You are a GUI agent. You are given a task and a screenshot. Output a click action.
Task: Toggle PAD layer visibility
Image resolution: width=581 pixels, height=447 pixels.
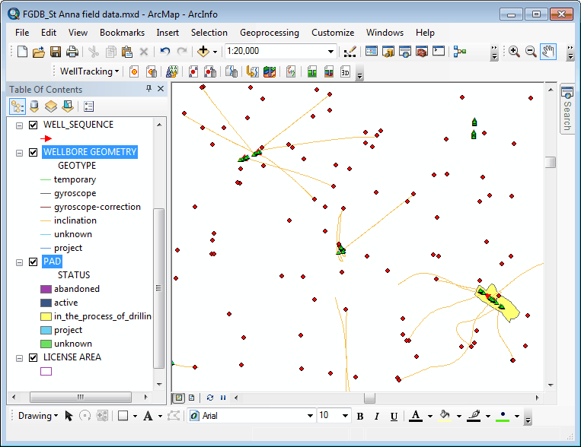tap(33, 262)
